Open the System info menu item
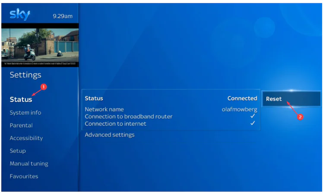Screen dimensions: 323x193 tap(25, 112)
